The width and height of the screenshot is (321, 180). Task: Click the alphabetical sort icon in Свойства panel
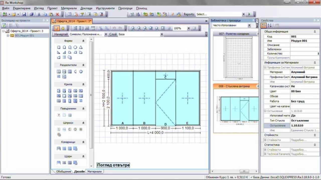coord(270,25)
